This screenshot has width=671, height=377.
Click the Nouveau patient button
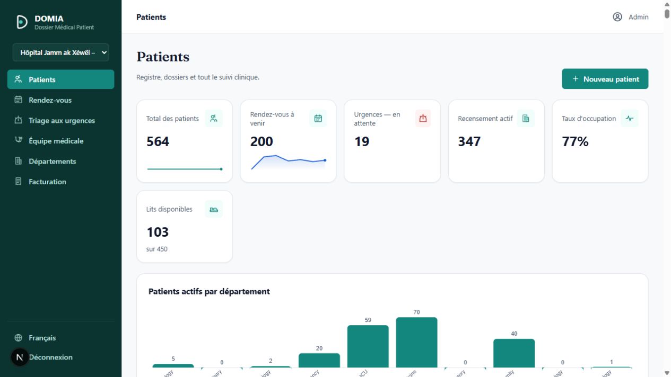pos(605,79)
